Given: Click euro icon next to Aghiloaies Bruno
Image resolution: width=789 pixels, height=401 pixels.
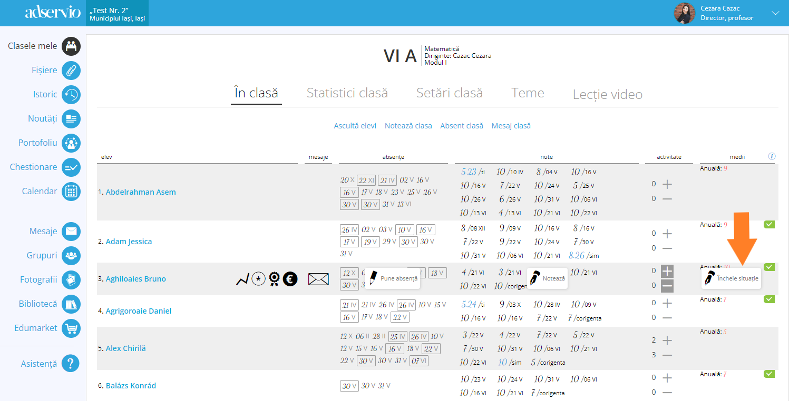Looking at the screenshot, I should click(x=290, y=279).
